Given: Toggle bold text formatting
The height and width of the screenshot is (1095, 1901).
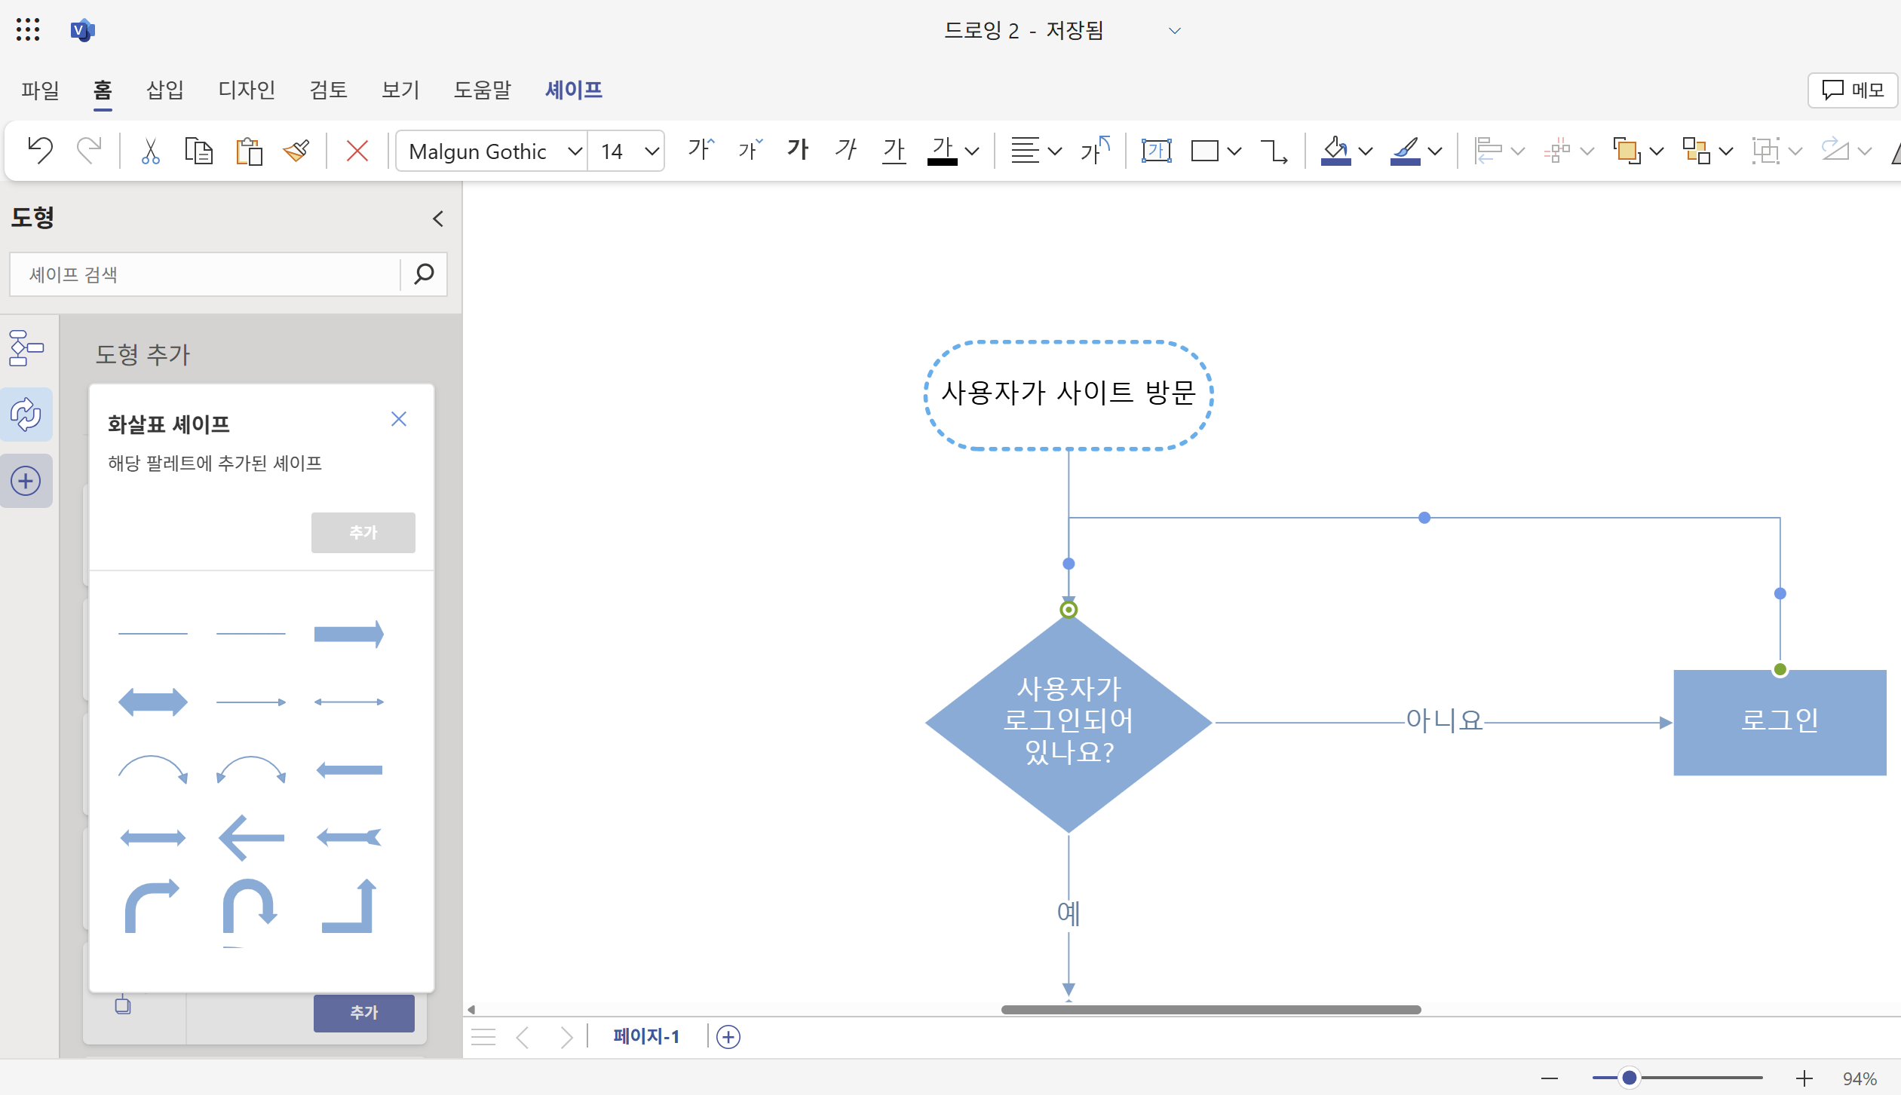Looking at the screenshot, I should tap(798, 150).
